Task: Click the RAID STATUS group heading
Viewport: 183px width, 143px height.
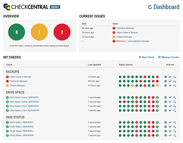Action: (15, 117)
